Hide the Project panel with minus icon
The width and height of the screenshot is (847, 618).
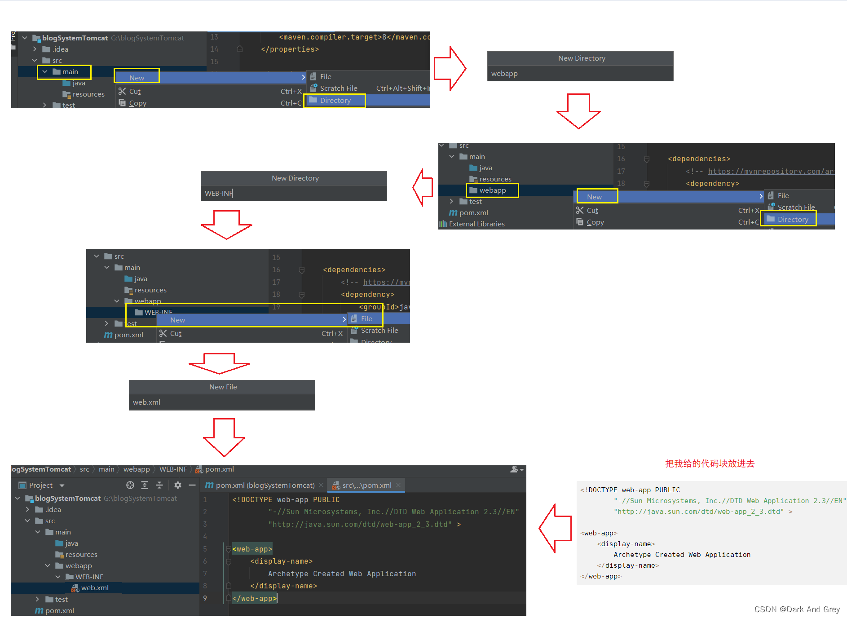(x=192, y=485)
